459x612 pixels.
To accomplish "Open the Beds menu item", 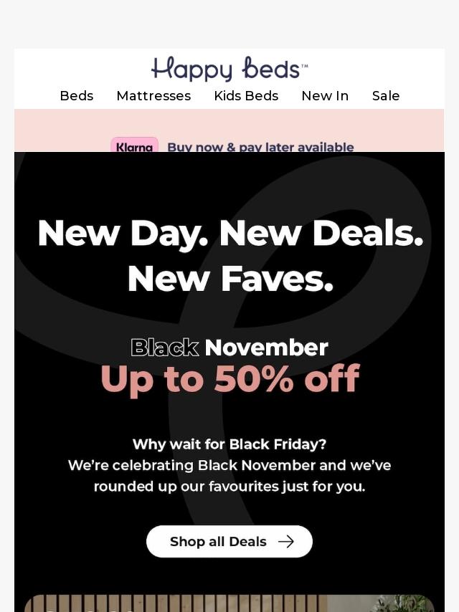I will click(76, 96).
